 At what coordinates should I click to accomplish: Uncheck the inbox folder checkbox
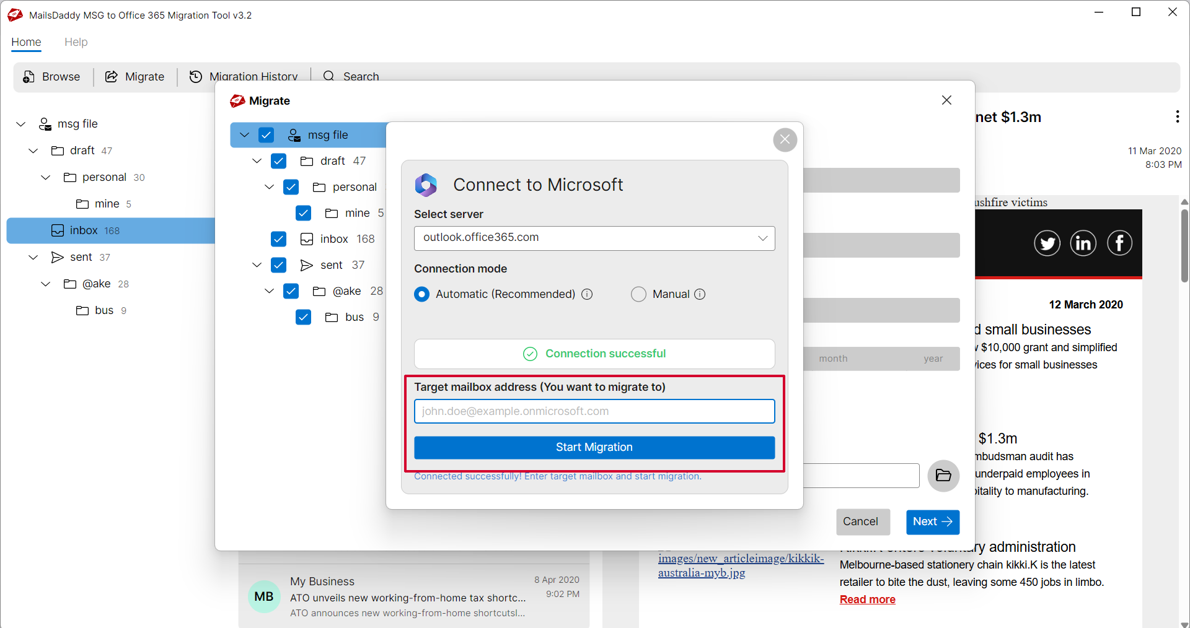[279, 239]
